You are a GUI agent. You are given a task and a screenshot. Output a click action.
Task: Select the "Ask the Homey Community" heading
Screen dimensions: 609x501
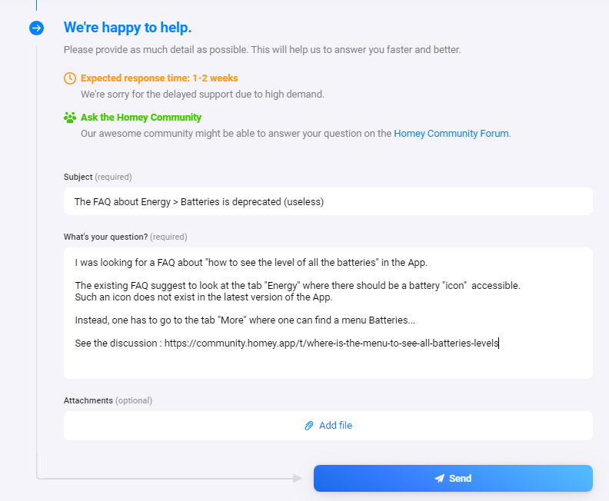tap(141, 118)
